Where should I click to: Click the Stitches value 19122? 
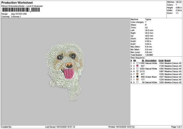(178, 2)
